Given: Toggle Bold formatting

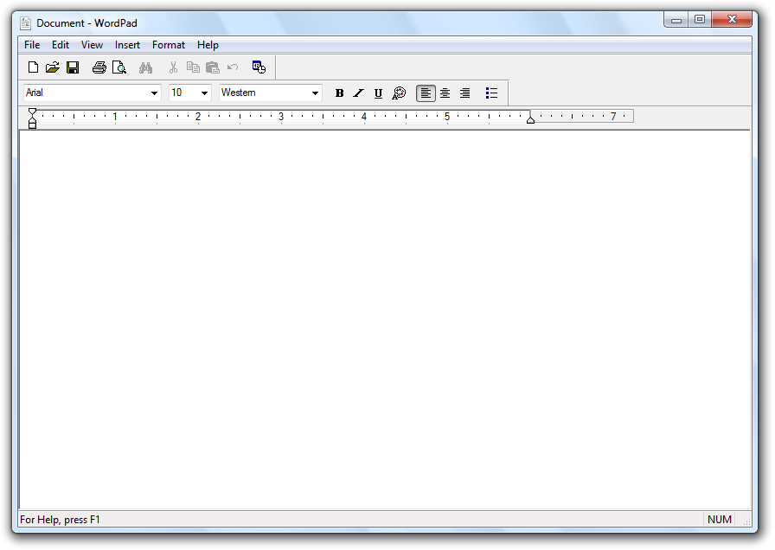Looking at the screenshot, I should click(339, 93).
